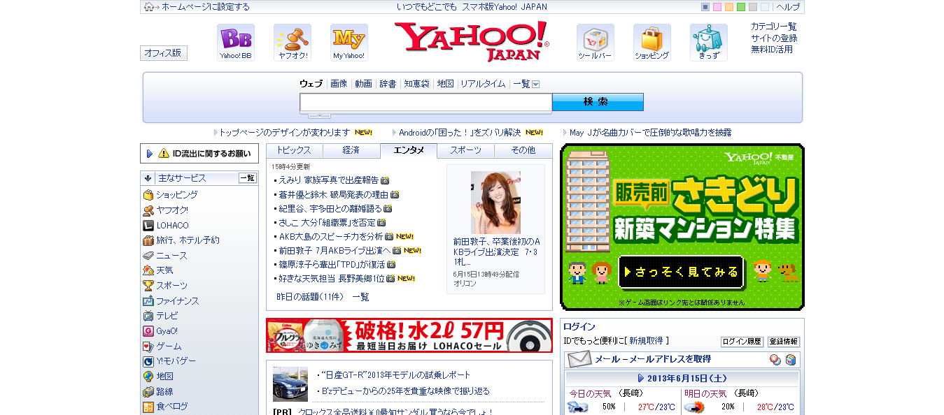Click the ログイン履歴 button
Screen dimensions: 944x415
click(742, 342)
